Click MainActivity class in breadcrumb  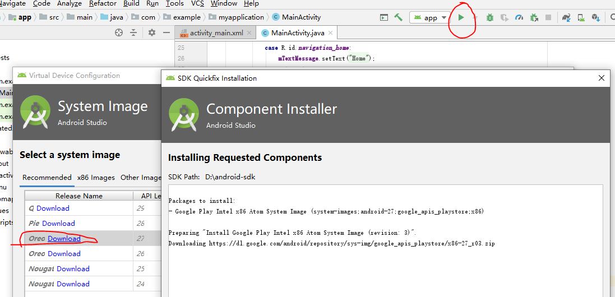[297, 17]
